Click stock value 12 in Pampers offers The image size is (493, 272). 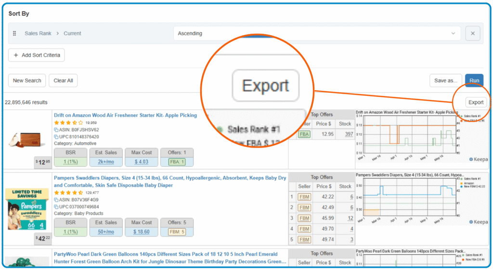point(350,218)
